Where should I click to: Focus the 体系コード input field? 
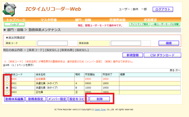click(x=53, y=43)
